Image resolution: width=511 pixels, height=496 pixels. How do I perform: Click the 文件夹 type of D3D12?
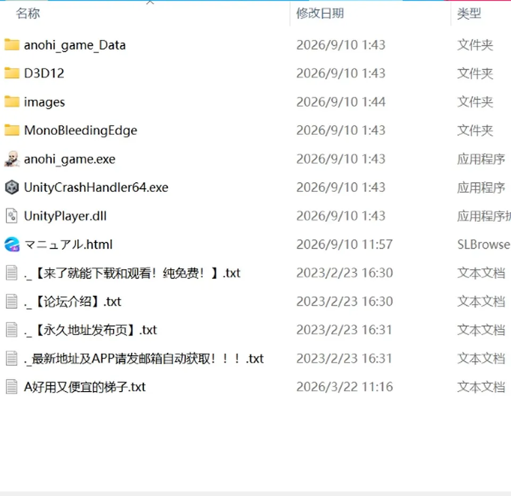[475, 74]
